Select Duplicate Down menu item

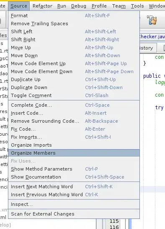pyautogui.click(x=74, y=87)
